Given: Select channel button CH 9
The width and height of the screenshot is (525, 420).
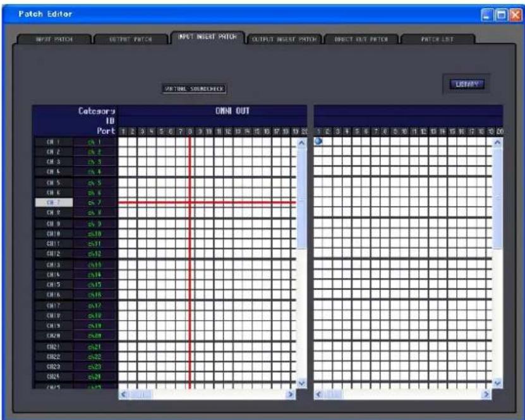Looking at the screenshot, I should point(54,224).
